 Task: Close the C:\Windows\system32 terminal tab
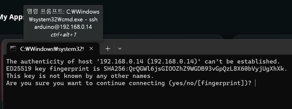tap(91, 49)
